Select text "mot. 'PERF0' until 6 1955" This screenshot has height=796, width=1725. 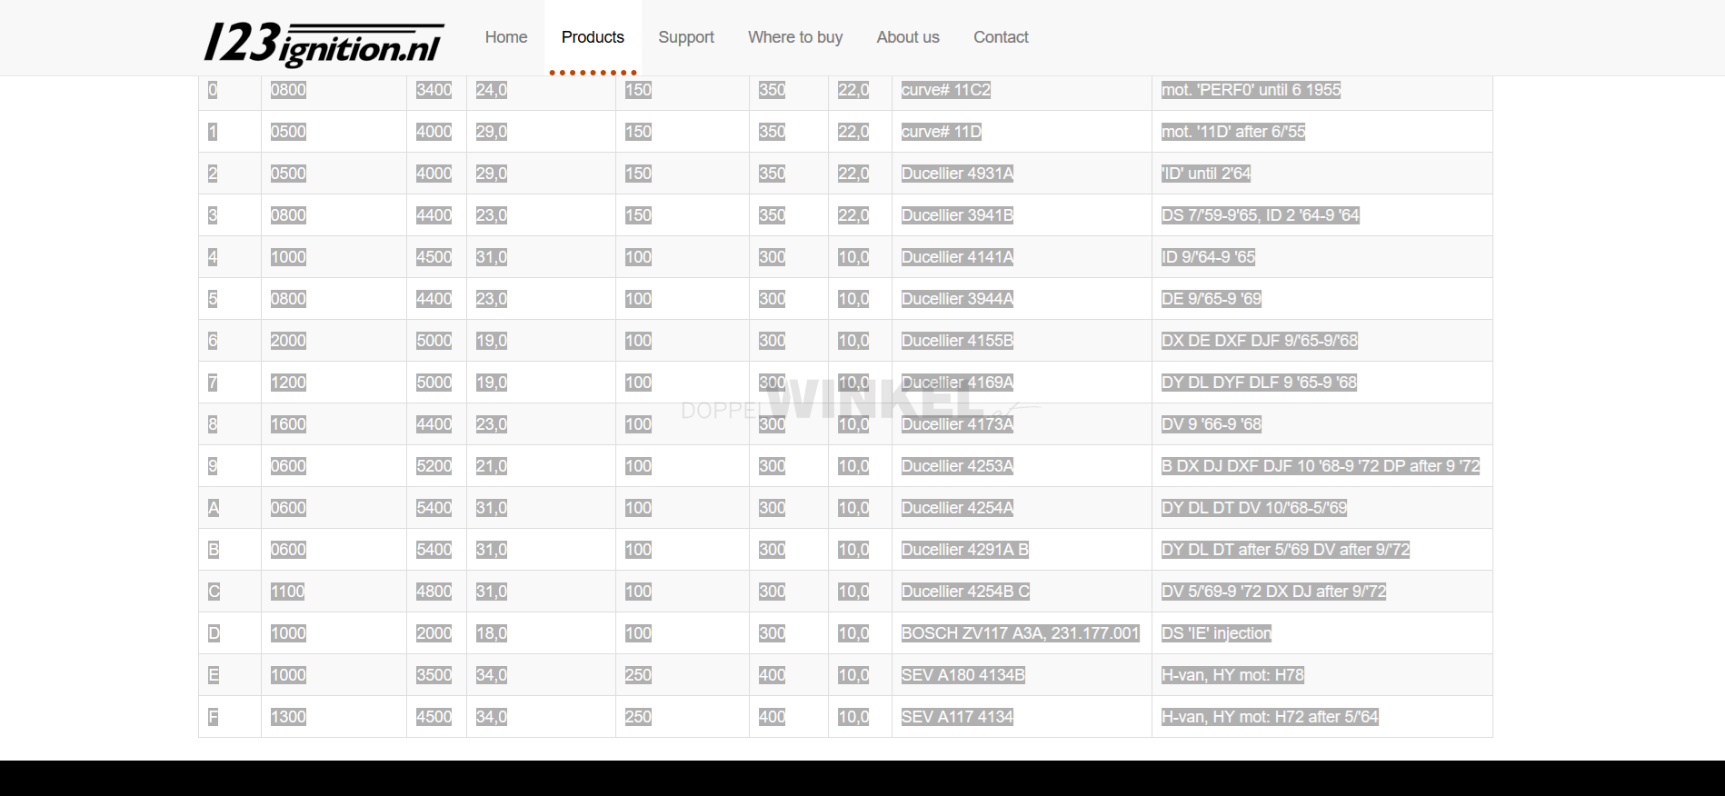click(x=1251, y=90)
